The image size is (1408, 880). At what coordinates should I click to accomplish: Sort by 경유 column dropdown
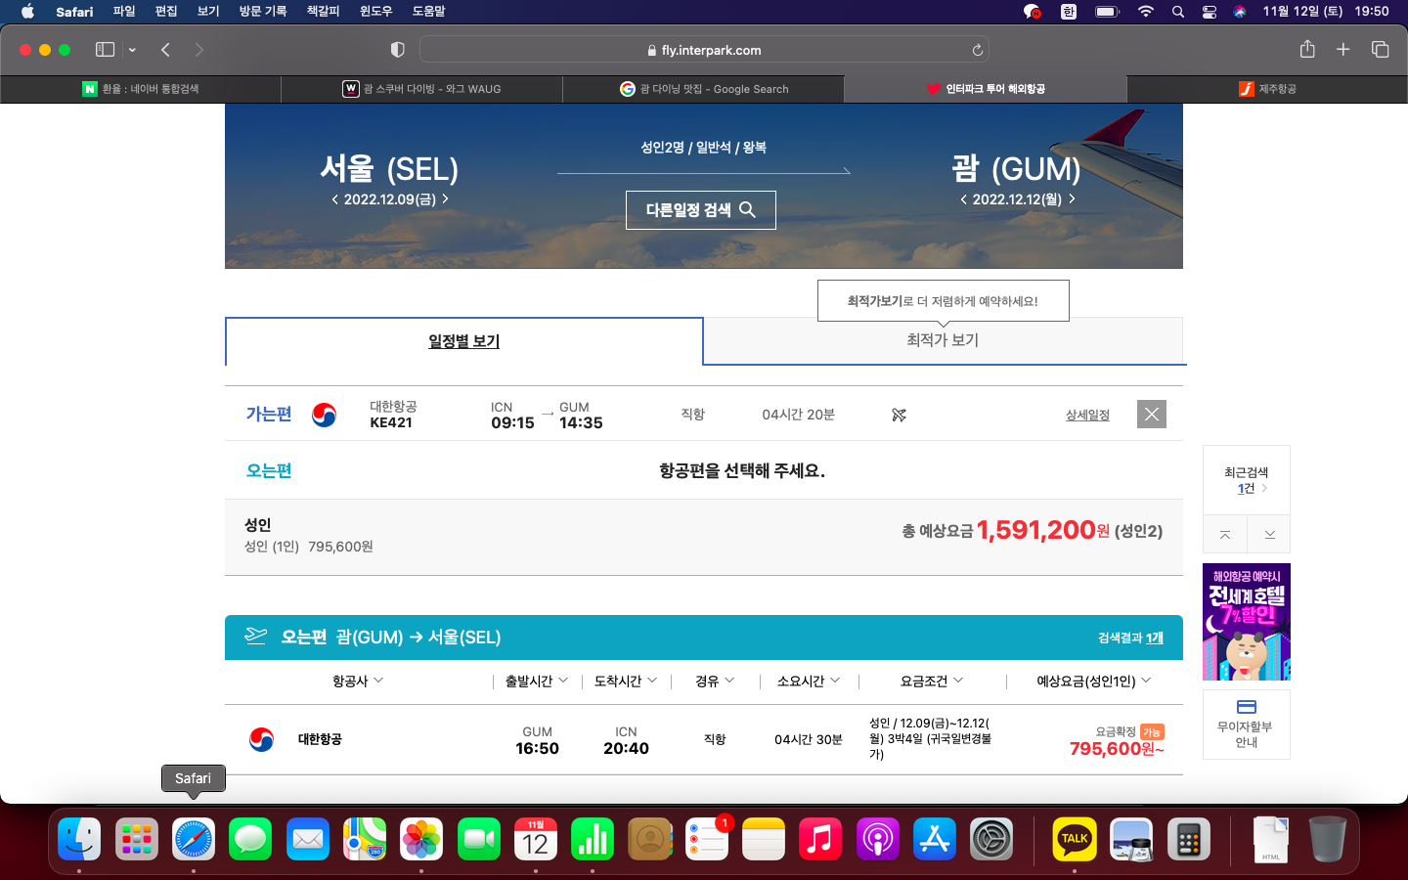tap(715, 681)
